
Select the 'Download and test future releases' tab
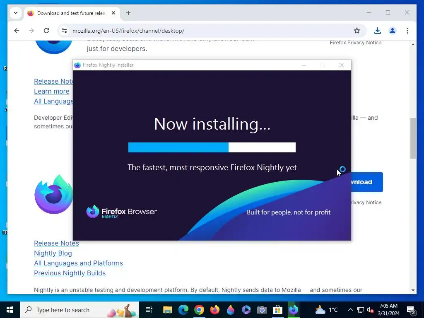point(72,13)
